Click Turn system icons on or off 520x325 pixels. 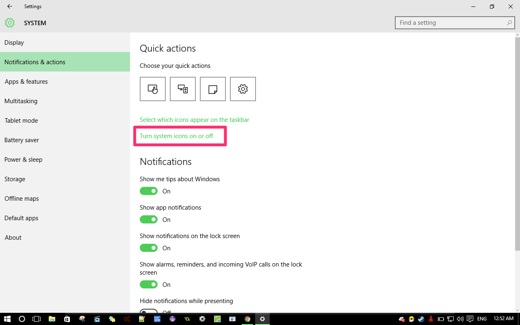pos(176,136)
